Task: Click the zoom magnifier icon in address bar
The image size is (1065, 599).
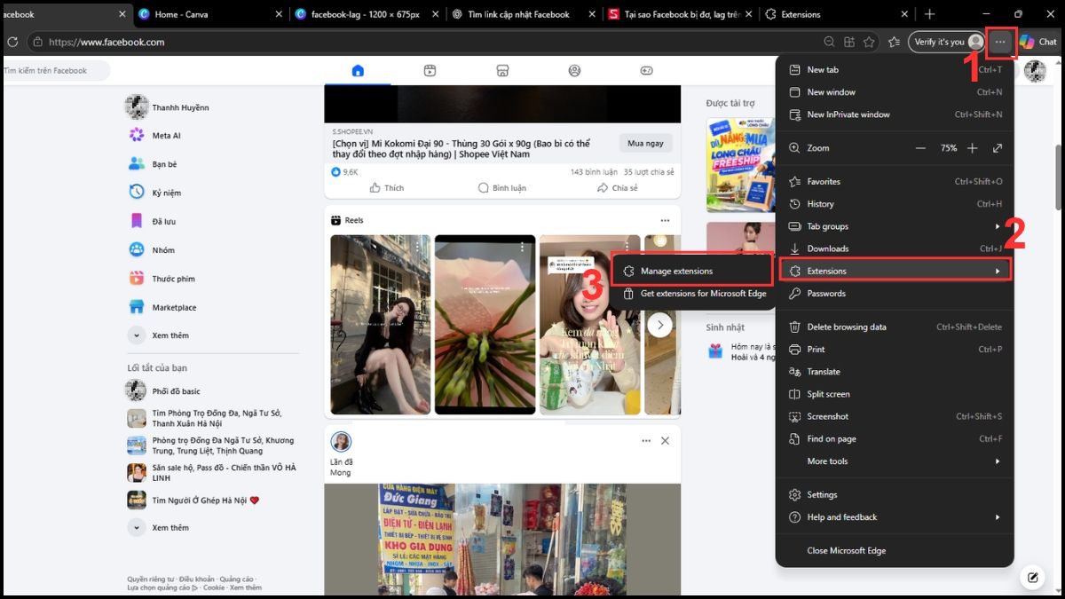Action: [829, 42]
